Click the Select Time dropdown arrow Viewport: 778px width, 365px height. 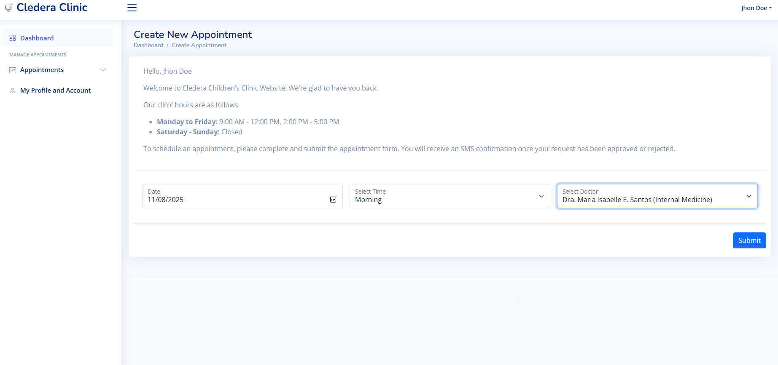coord(541,196)
